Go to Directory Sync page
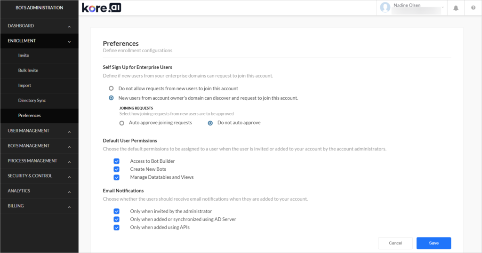Viewport: 482px width, 253px height. pyautogui.click(x=32, y=101)
